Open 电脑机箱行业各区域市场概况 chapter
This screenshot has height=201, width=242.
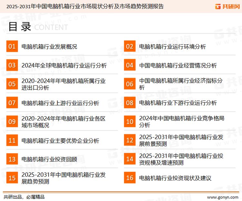(x=64, y=122)
